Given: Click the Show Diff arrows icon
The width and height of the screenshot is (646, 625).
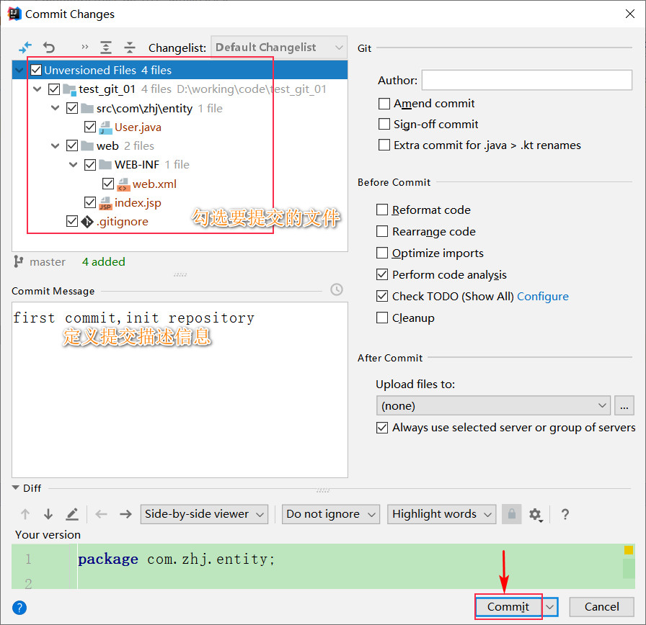Looking at the screenshot, I should [x=25, y=48].
